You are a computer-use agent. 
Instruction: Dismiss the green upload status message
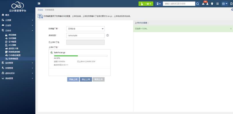231,29
